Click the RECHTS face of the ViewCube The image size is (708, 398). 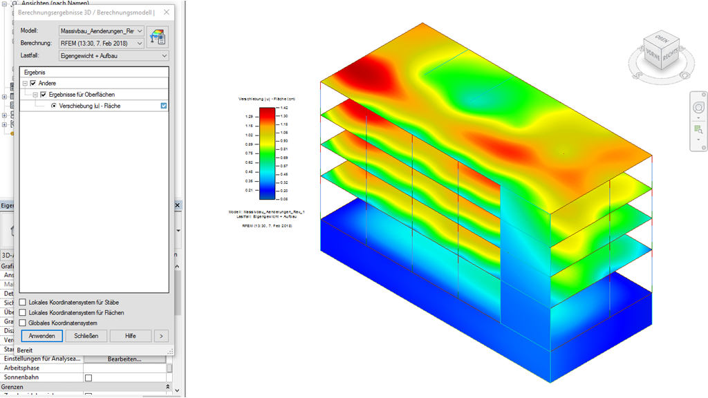671,53
